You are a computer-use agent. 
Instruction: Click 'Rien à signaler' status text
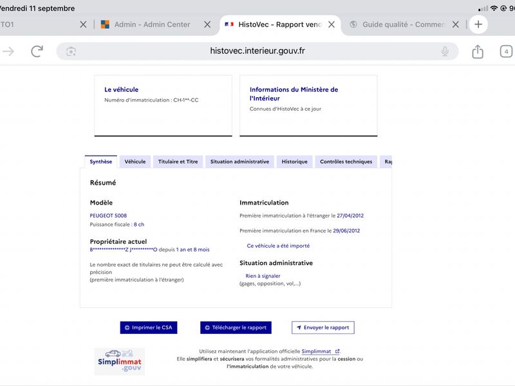pyautogui.click(x=263, y=276)
